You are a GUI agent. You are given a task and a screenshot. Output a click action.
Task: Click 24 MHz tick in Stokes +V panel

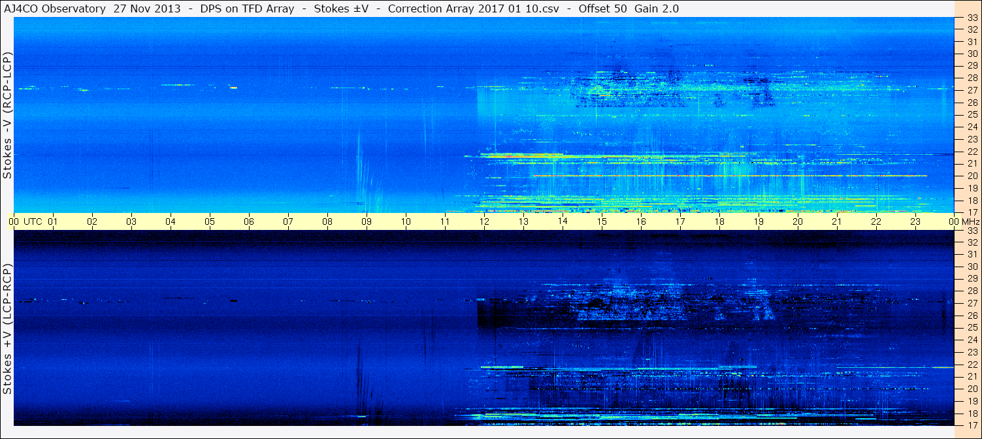[972, 340]
